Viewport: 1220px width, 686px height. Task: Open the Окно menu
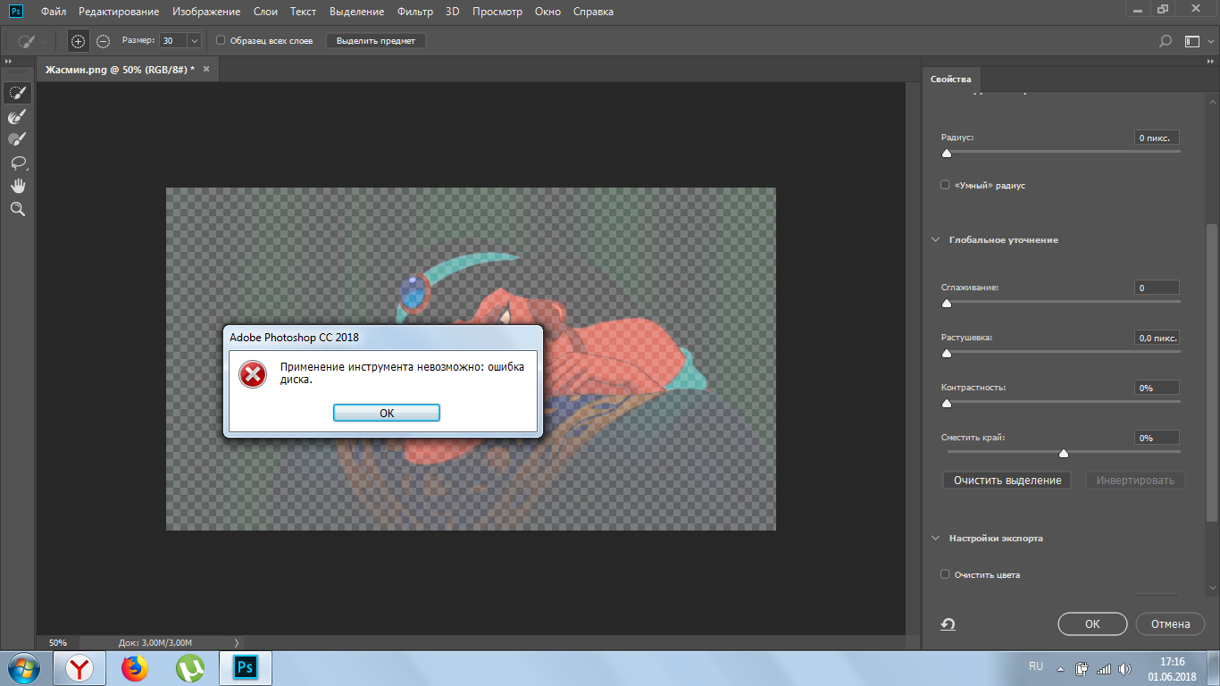[x=547, y=12]
